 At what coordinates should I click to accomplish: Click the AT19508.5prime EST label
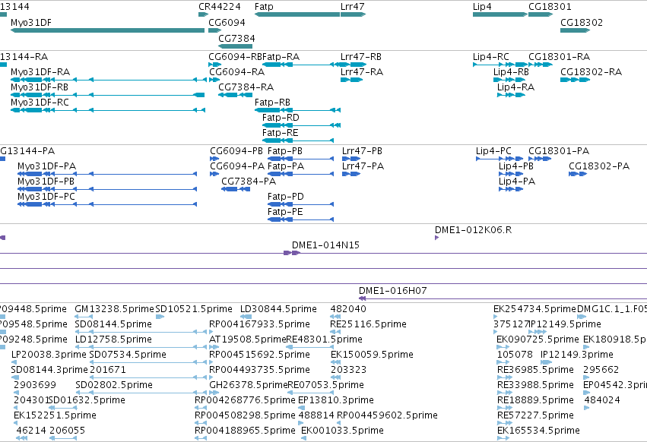pos(248,339)
